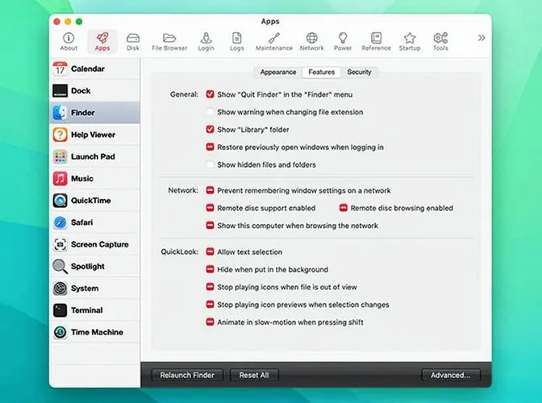Uncheck Show "Quit Finder" in Finder menu

coord(210,94)
